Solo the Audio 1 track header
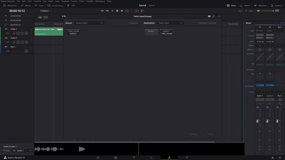The width and height of the screenshot is (285, 160). click(x=22, y=33)
